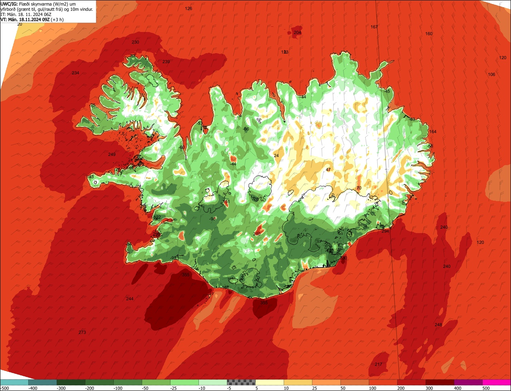
Task: Select the map value 239
Action: coord(166,62)
